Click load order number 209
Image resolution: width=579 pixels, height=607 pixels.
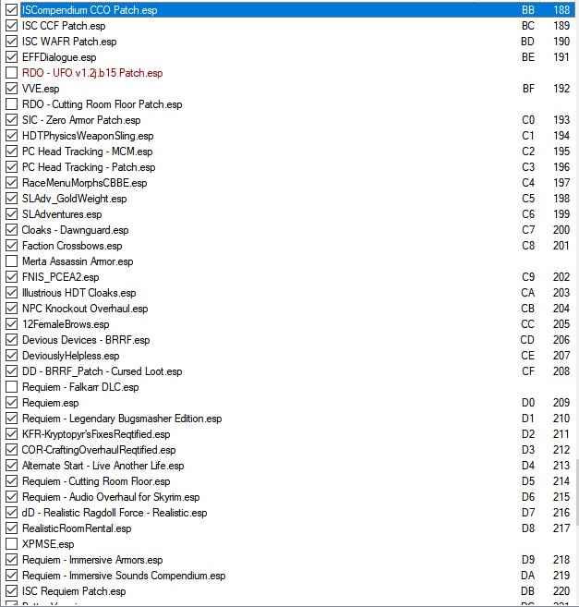click(x=561, y=403)
